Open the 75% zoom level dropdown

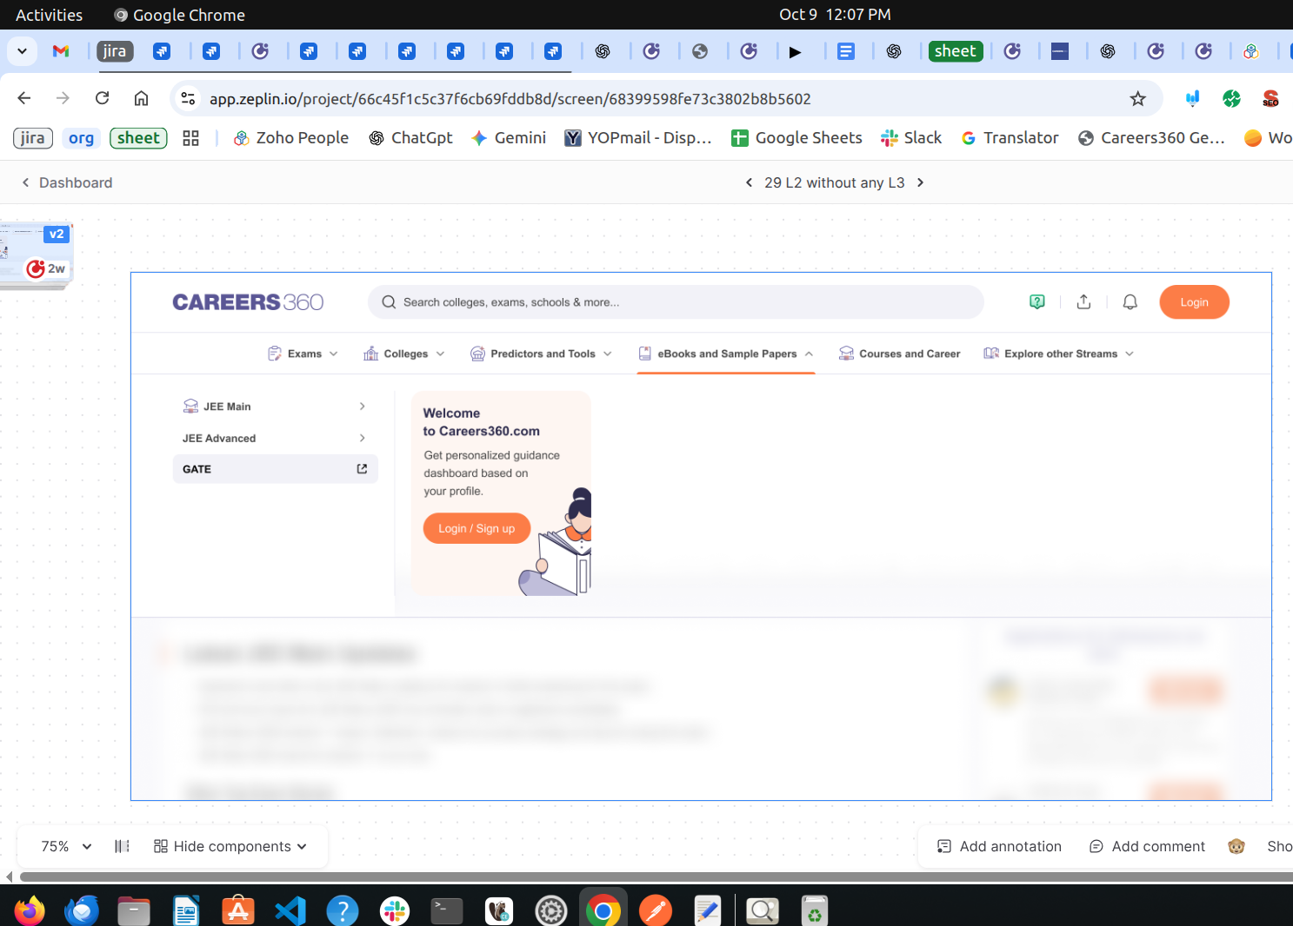click(x=66, y=846)
